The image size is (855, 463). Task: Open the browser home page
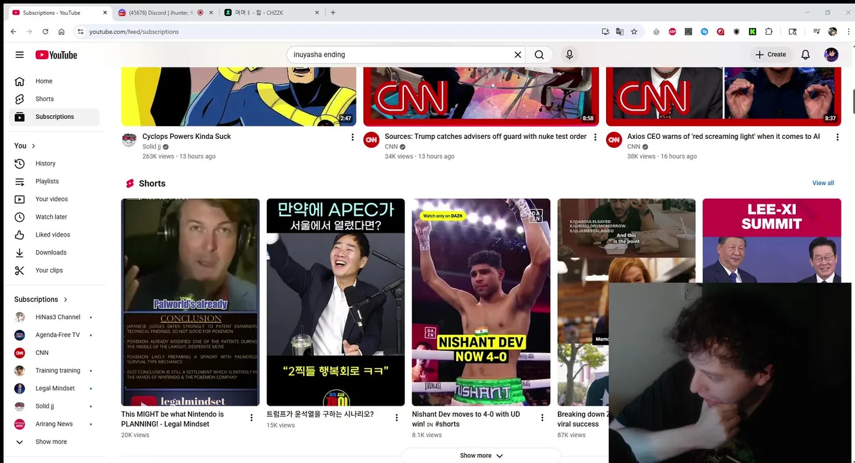(x=61, y=32)
